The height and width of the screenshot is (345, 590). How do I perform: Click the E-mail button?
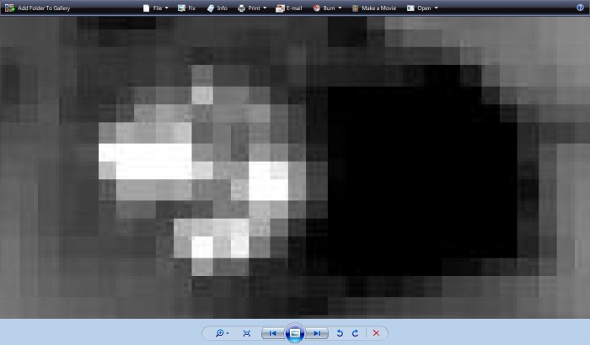tap(288, 8)
